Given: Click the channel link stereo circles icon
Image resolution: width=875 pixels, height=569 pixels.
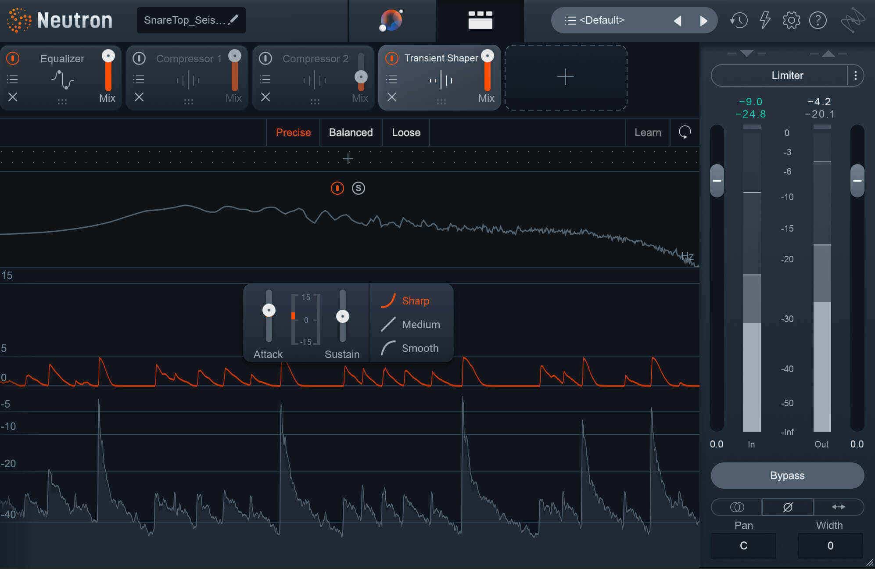Looking at the screenshot, I should pyautogui.click(x=737, y=507).
